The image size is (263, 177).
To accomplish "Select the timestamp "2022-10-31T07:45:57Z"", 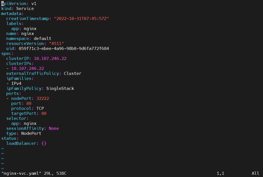I will coord(81,18).
